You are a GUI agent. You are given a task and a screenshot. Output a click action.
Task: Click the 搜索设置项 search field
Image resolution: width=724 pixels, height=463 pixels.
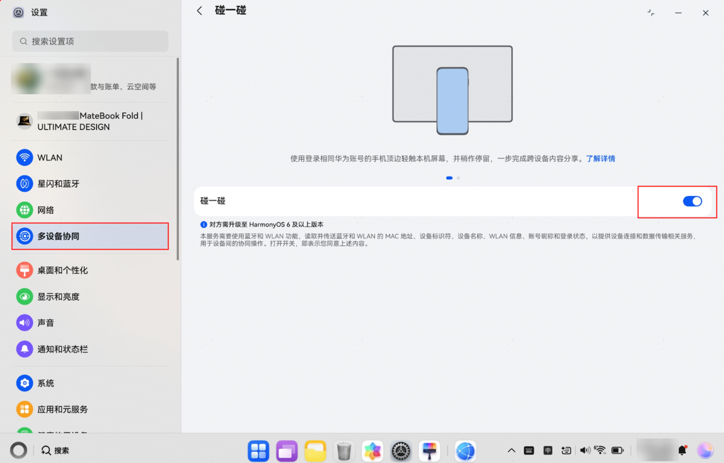pos(90,41)
